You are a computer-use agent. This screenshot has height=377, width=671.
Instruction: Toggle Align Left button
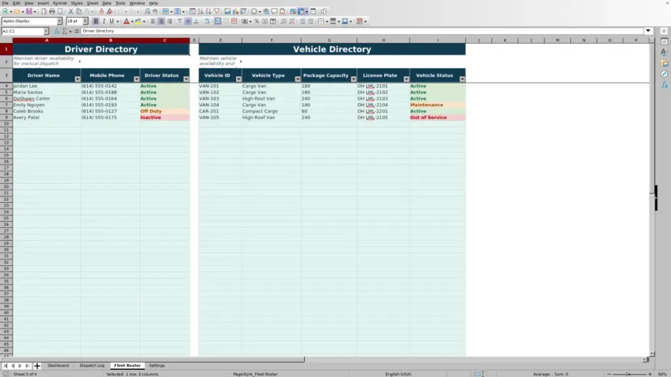click(153, 21)
